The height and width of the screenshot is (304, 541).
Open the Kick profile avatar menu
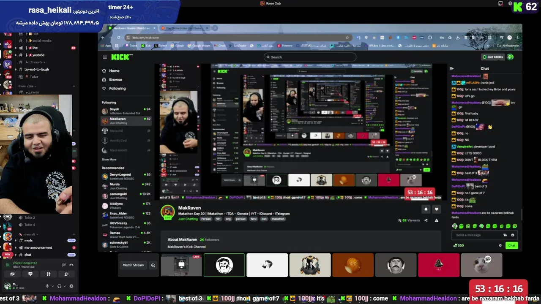pyautogui.click(x=510, y=57)
